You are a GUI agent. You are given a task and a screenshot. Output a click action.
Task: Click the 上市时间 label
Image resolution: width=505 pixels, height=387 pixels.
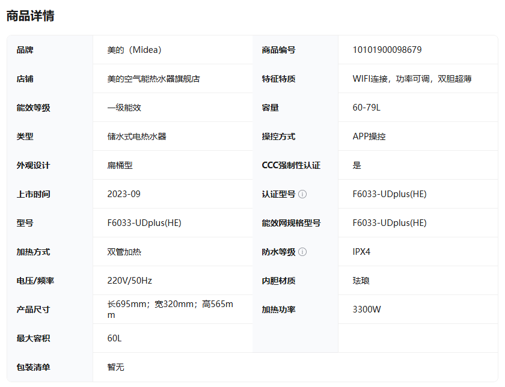click(x=34, y=194)
